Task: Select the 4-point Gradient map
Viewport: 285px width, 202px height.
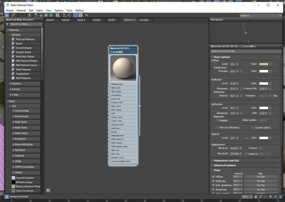Action: point(26,178)
